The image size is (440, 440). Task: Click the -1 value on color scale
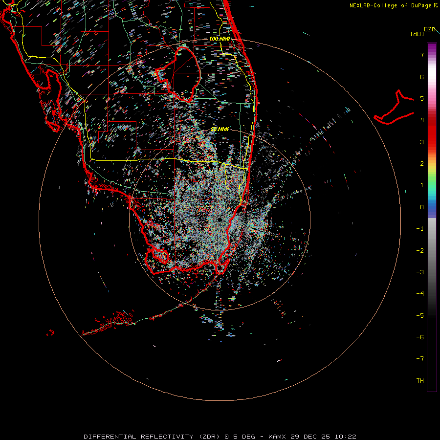pos(420,229)
